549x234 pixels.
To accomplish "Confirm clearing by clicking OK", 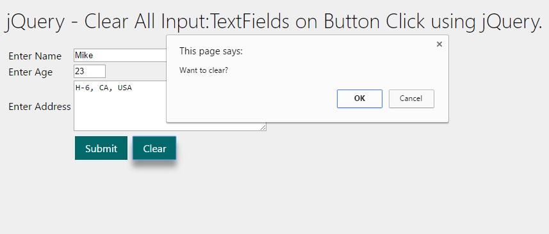I will click(x=359, y=99).
